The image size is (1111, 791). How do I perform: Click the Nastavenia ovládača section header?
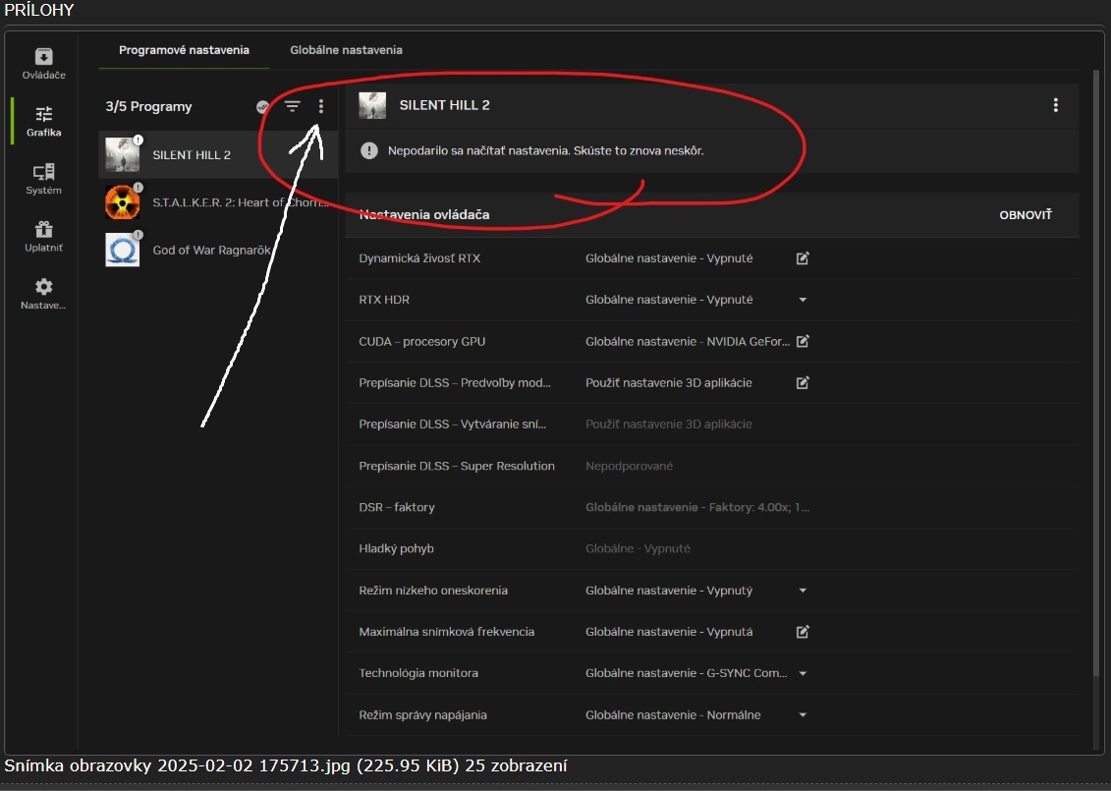(423, 215)
